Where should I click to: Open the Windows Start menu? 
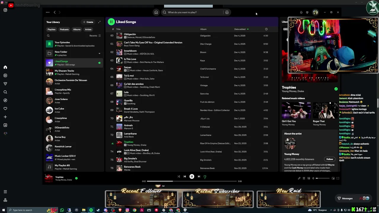(3, 210)
